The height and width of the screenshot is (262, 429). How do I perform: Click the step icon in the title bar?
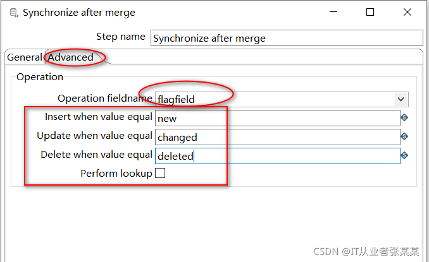(x=14, y=13)
